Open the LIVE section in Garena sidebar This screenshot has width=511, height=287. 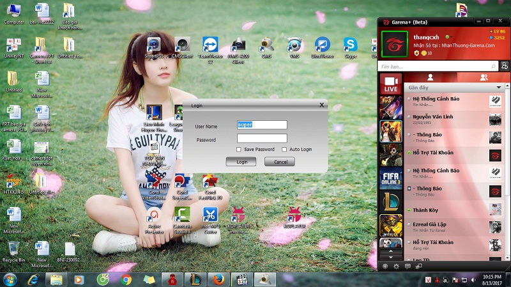(x=390, y=84)
